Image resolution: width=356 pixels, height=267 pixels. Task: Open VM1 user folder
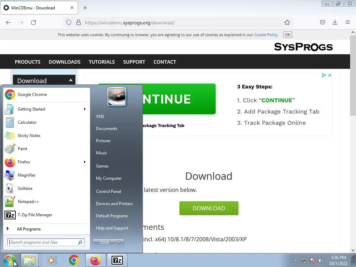pyautogui.click(x=100, y=116)
